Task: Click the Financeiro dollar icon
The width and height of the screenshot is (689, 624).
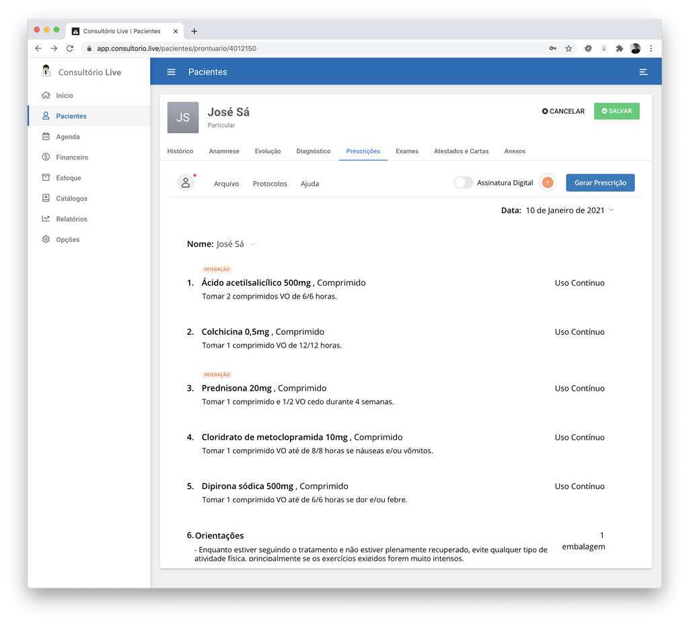Action: 46,157
